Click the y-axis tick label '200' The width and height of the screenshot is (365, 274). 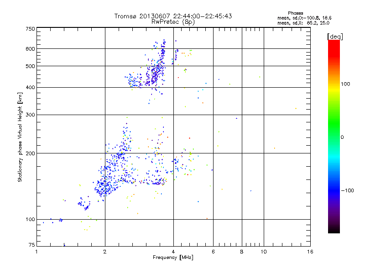click(x=30, y=153)
